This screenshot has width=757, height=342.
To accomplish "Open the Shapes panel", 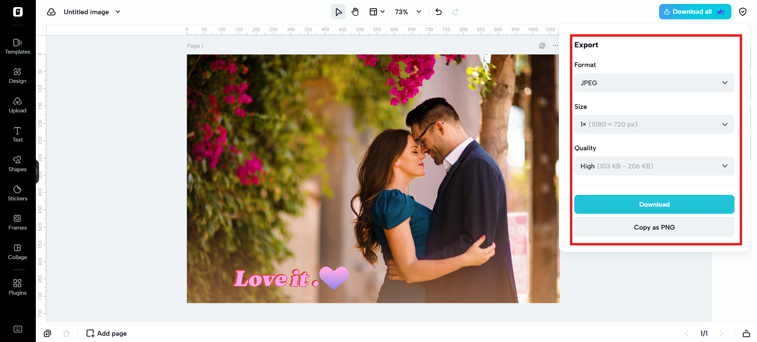I will coord(17,164).
